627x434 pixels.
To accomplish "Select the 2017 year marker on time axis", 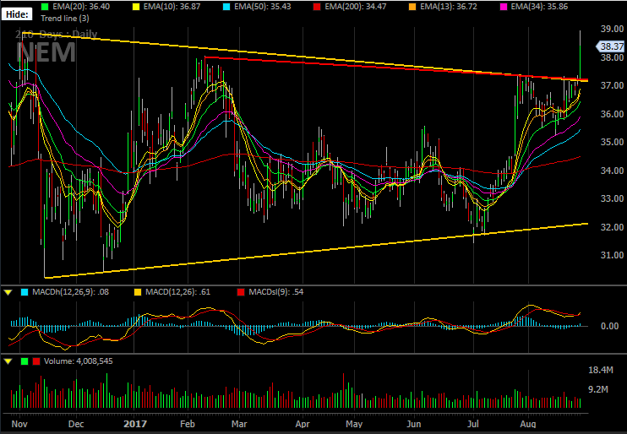I will tap(135, 424).
